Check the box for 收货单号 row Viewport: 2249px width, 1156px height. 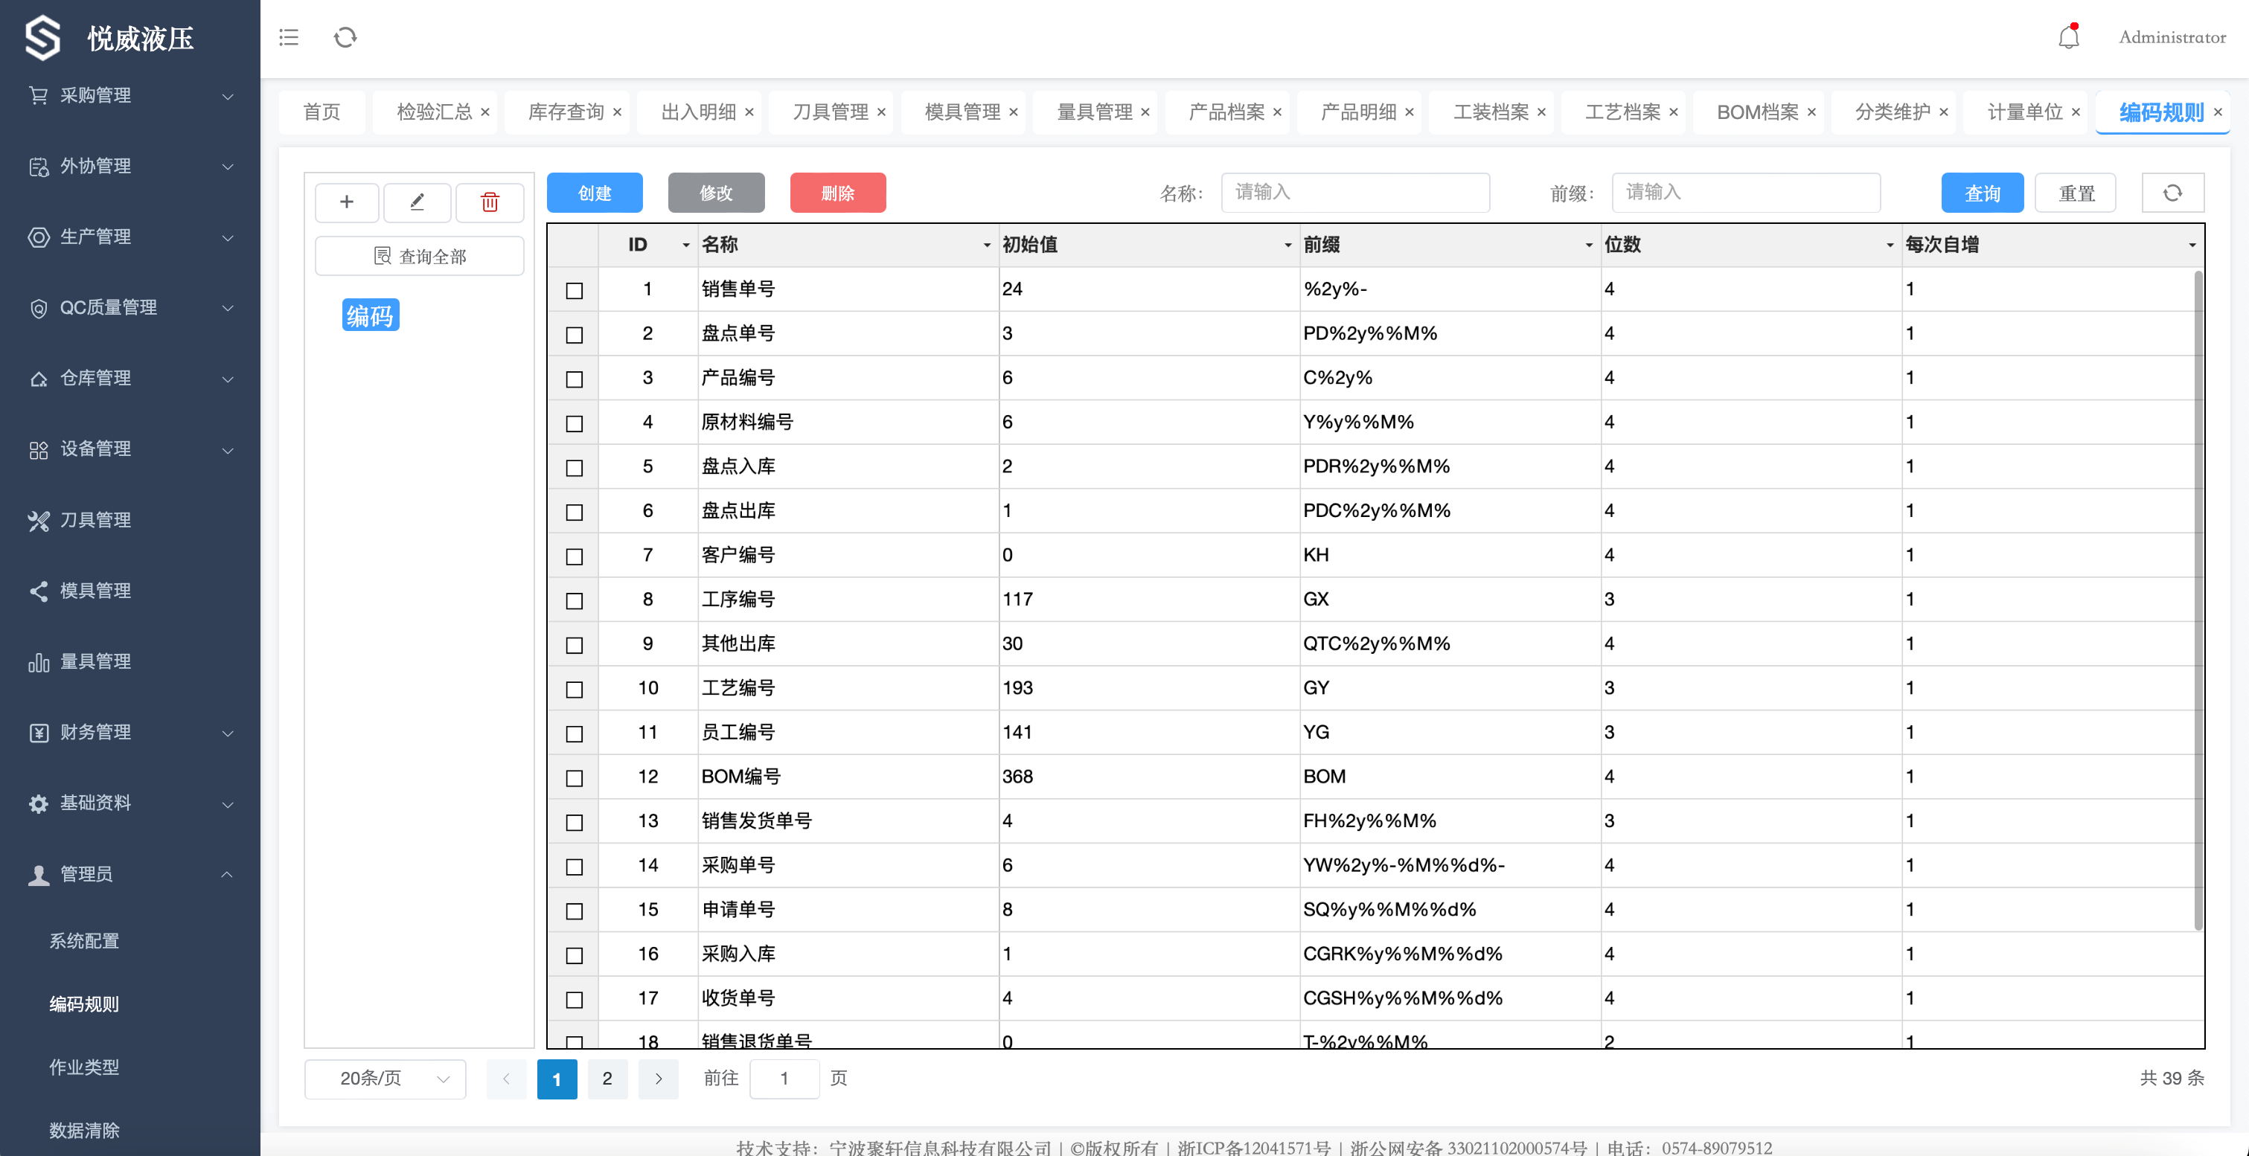point(575,1000)
